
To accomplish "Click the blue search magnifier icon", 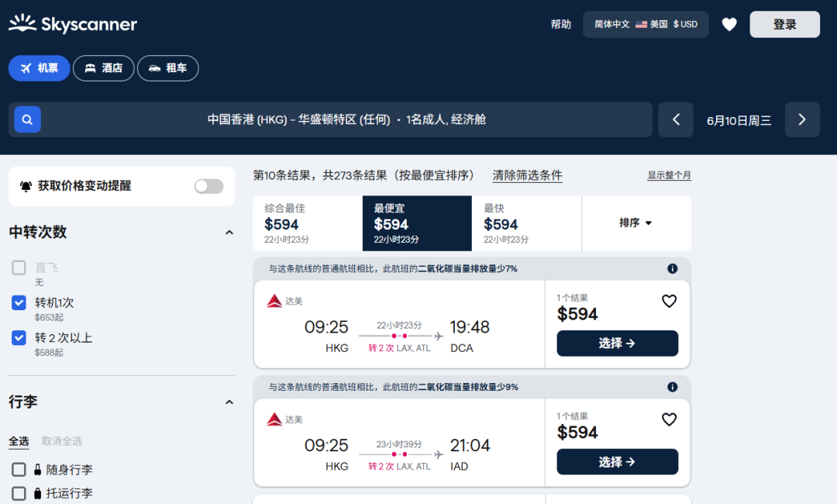I will click(x=27, y=119).
